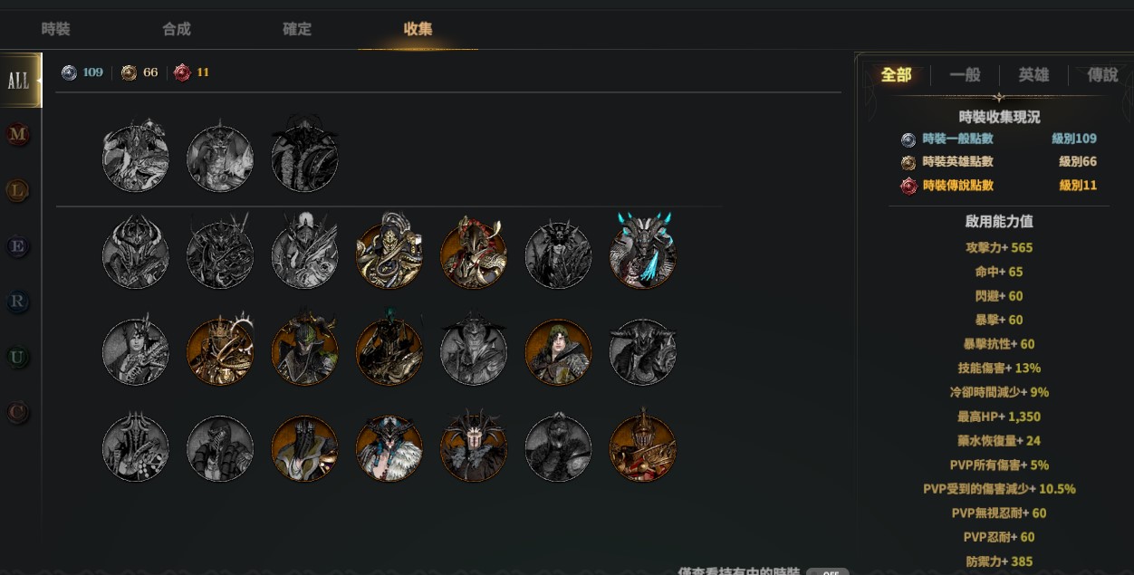This screenshot has width=1134, height=575.
Task: Switch right panel to 傳說 tab
Action: (x=1102, y=75)
